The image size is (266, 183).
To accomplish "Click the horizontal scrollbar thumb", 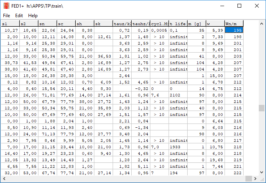I will 248,179.
